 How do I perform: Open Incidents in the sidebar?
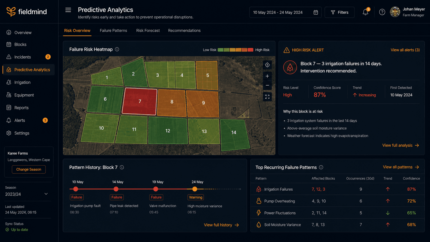coord(29,57)
